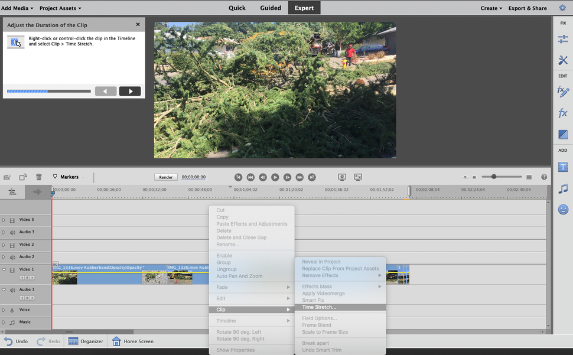
Task: Click the Render button above the timeline
Action: point(166,177)
